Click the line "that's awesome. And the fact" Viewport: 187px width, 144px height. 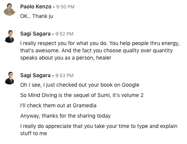(96, 50)
